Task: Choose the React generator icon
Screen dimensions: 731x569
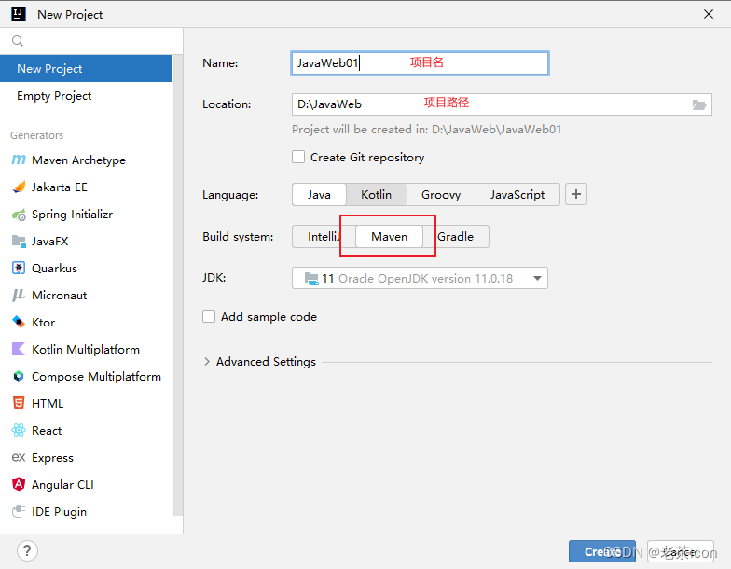Action: click(x=19, y=431)
